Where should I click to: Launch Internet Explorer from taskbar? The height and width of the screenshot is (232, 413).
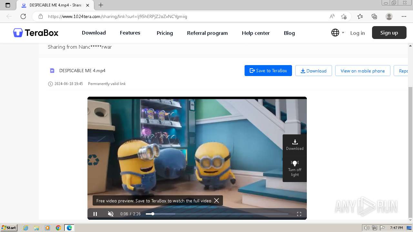point(26,228)
